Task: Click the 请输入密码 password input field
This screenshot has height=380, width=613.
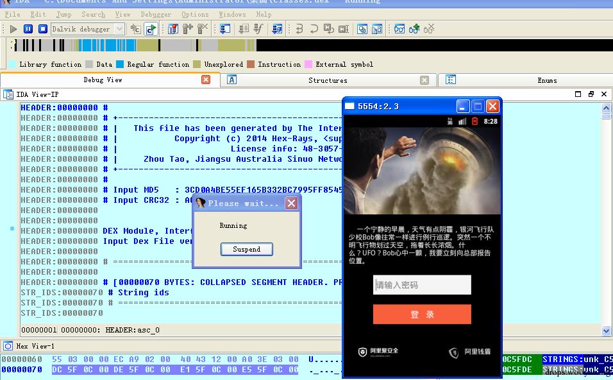Action: (422, 285)
